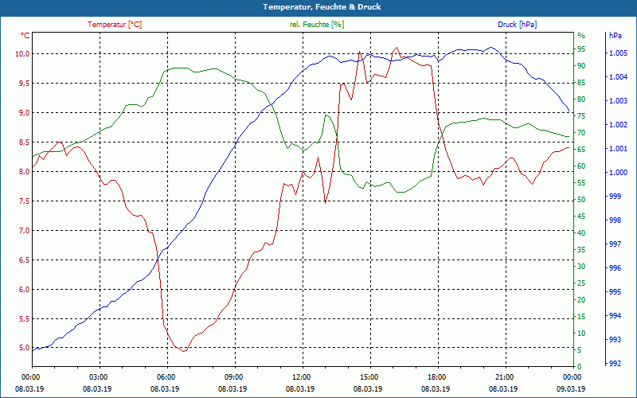This screenshot has height=398, width=637.
Task: Click '992' on the blue pressure axis
Action: [616, 364]
